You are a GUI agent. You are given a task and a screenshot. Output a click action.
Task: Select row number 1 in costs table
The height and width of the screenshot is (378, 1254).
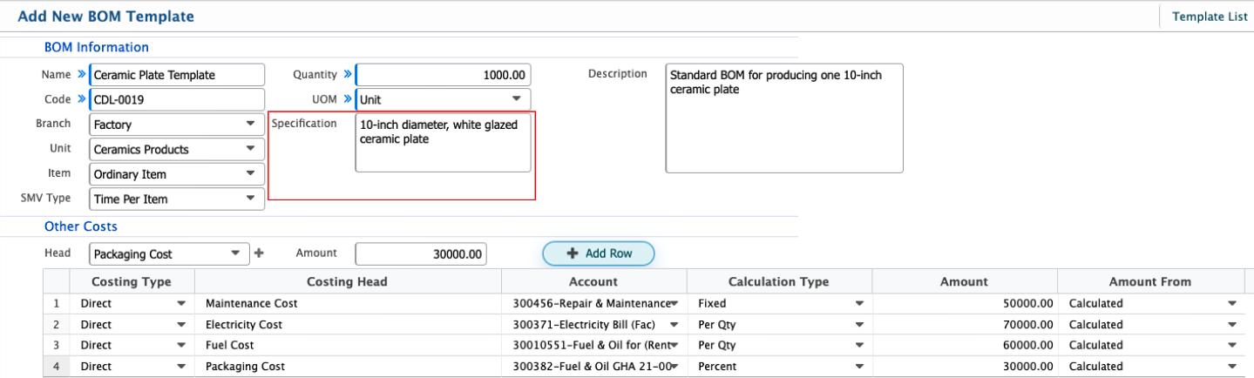tap(57, 304)
